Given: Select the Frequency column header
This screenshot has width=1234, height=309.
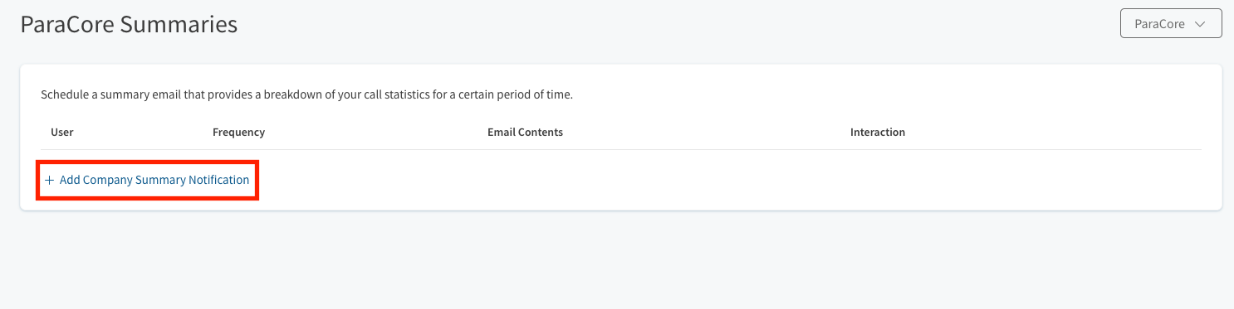Looking at the screenshot, I should (238, 133).
